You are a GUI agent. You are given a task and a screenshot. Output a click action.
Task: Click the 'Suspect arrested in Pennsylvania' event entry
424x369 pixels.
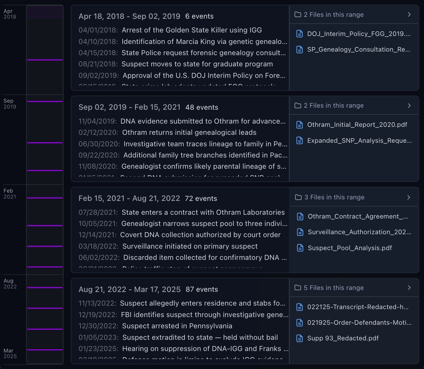coord(177,326)
